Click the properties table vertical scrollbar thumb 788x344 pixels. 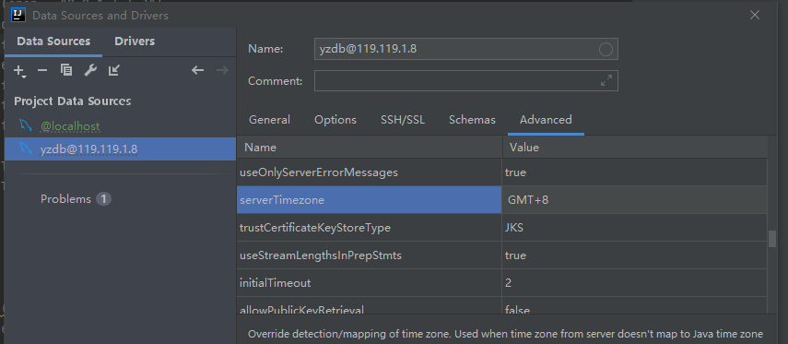[x=772, y=238]
